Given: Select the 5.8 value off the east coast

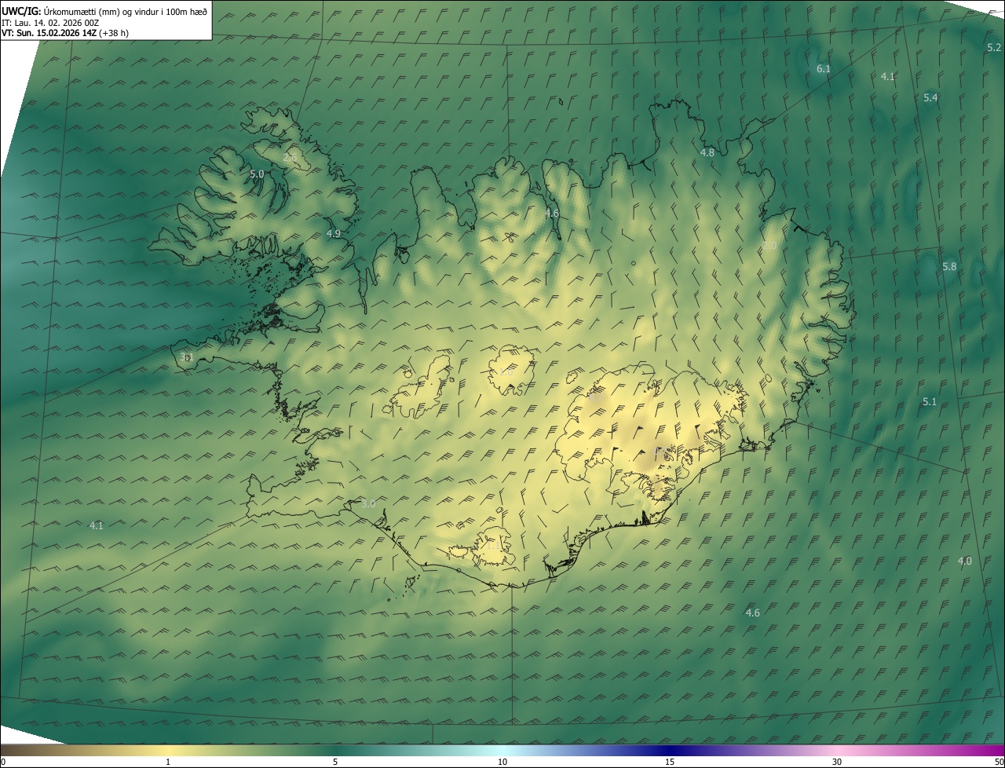Looking at the screenshot, I should (949, 266).
